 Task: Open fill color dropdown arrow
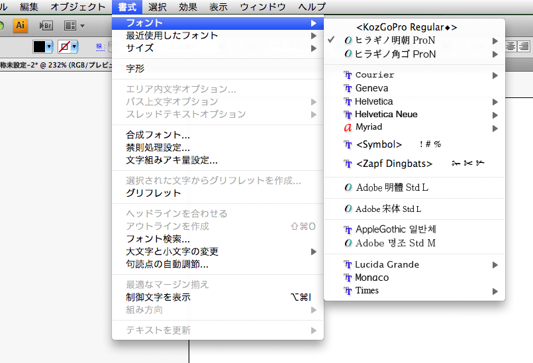tap(49, 46)
